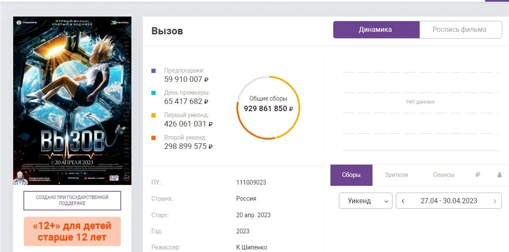Click the yellow Первый уикенд legend square
The image size is (509, 252).
[154, 116]
